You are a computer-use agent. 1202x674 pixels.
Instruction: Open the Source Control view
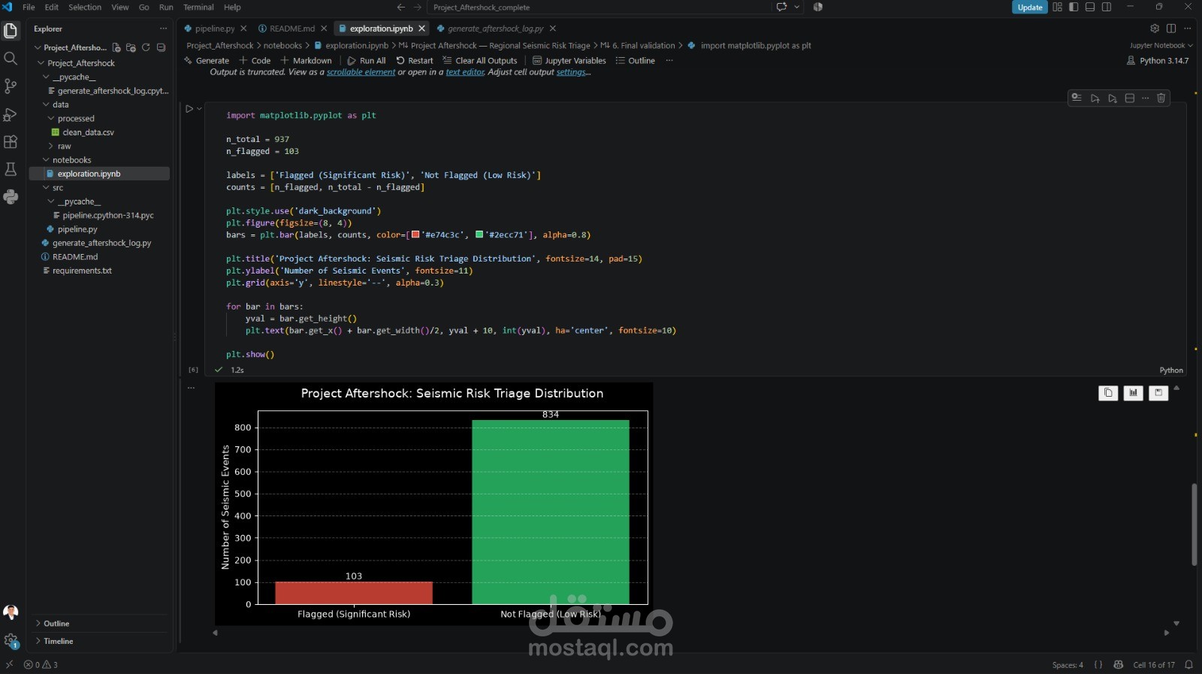[x=11, y=86]
